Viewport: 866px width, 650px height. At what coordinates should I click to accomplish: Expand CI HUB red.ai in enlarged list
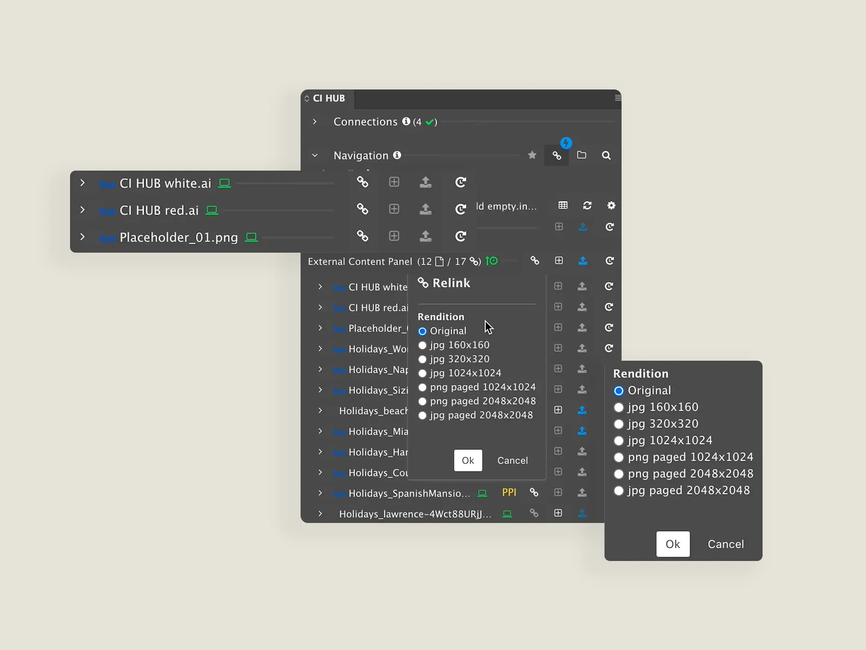point(82,210)
